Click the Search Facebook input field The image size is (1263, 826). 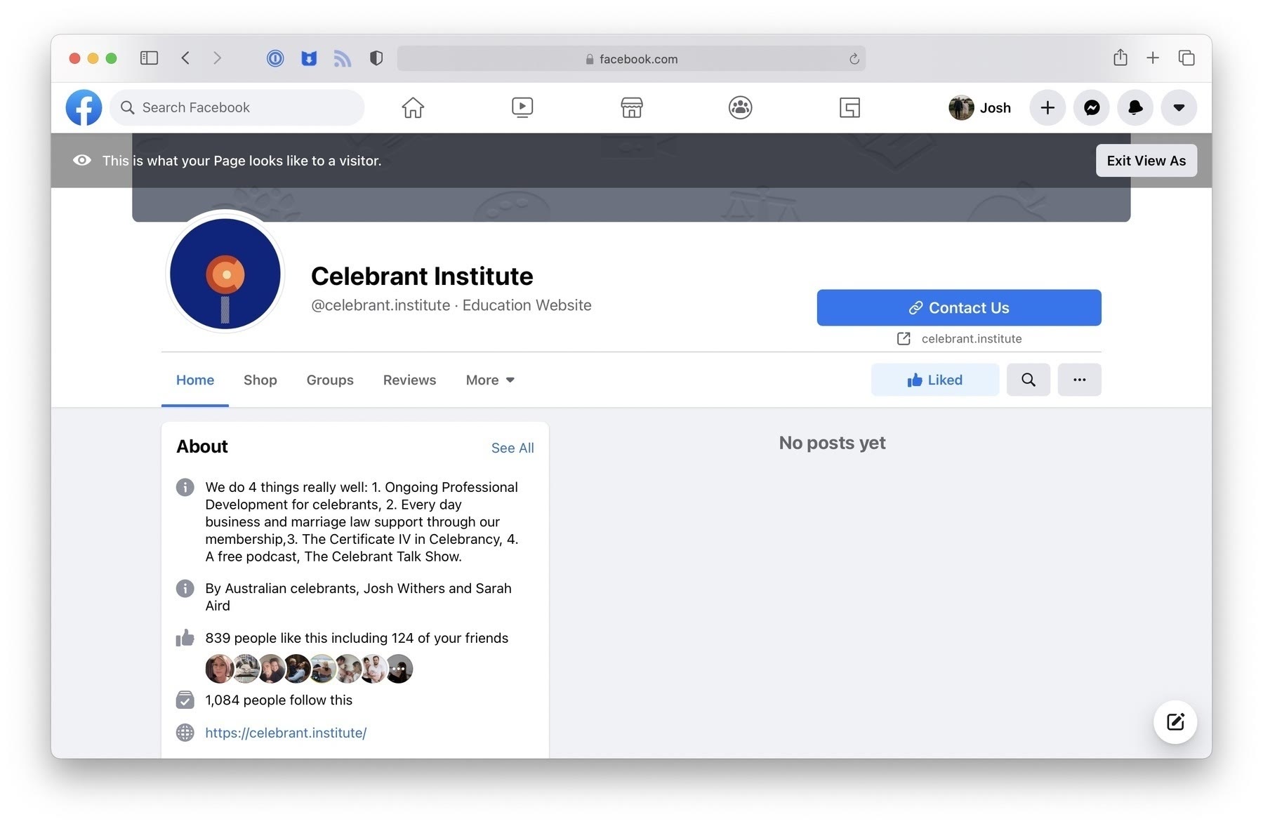(x=239, y=107)
